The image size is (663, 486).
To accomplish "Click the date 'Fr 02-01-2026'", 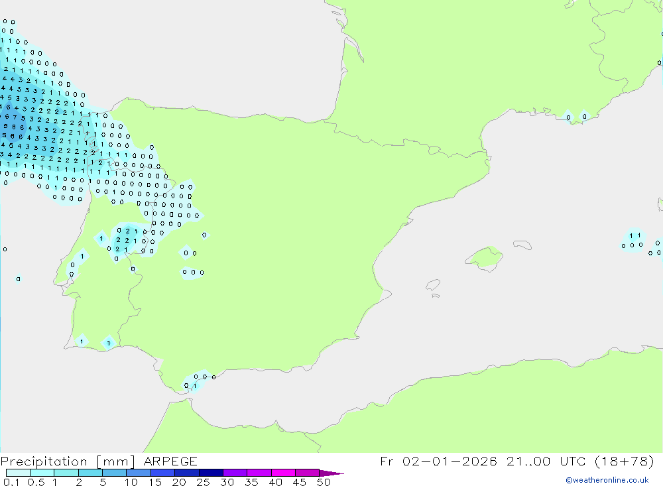I will pos(438,461).
